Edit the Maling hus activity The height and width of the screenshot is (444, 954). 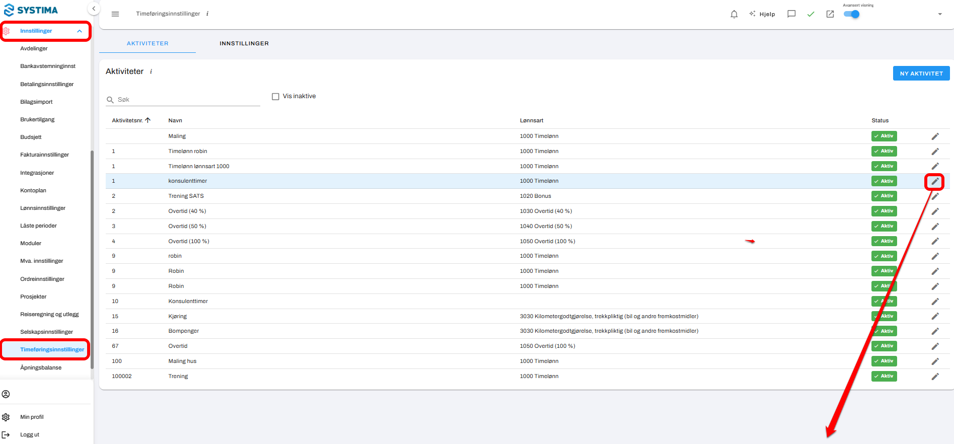click(935, 361)
